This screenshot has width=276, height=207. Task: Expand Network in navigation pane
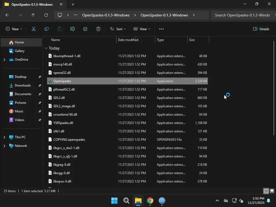tap(4, 146)
